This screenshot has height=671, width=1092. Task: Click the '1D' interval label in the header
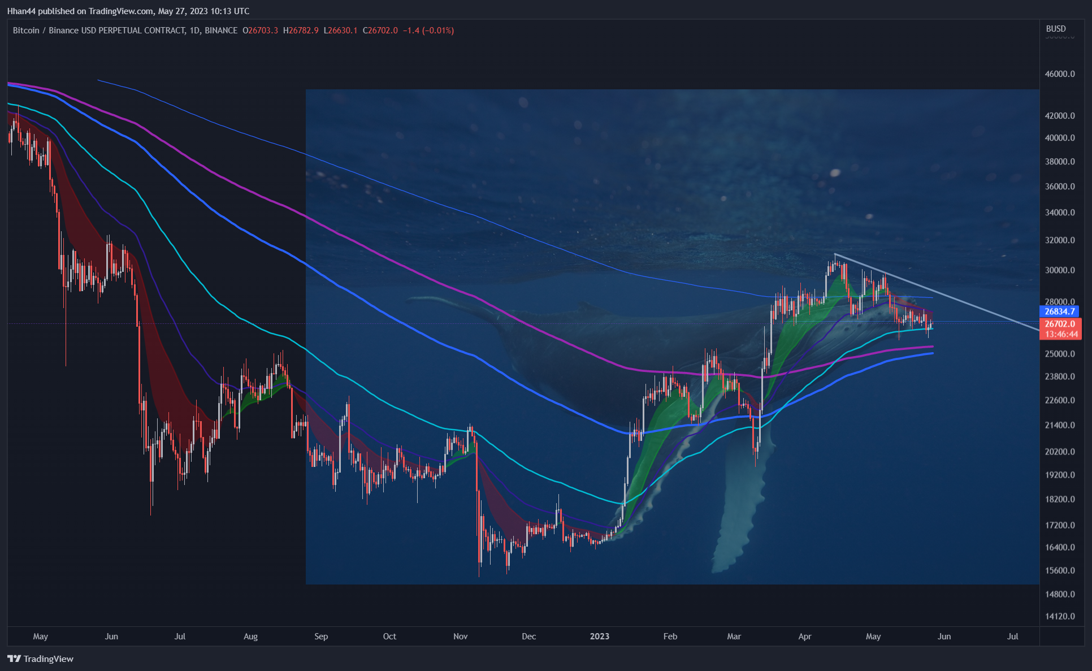coord(195,31)
